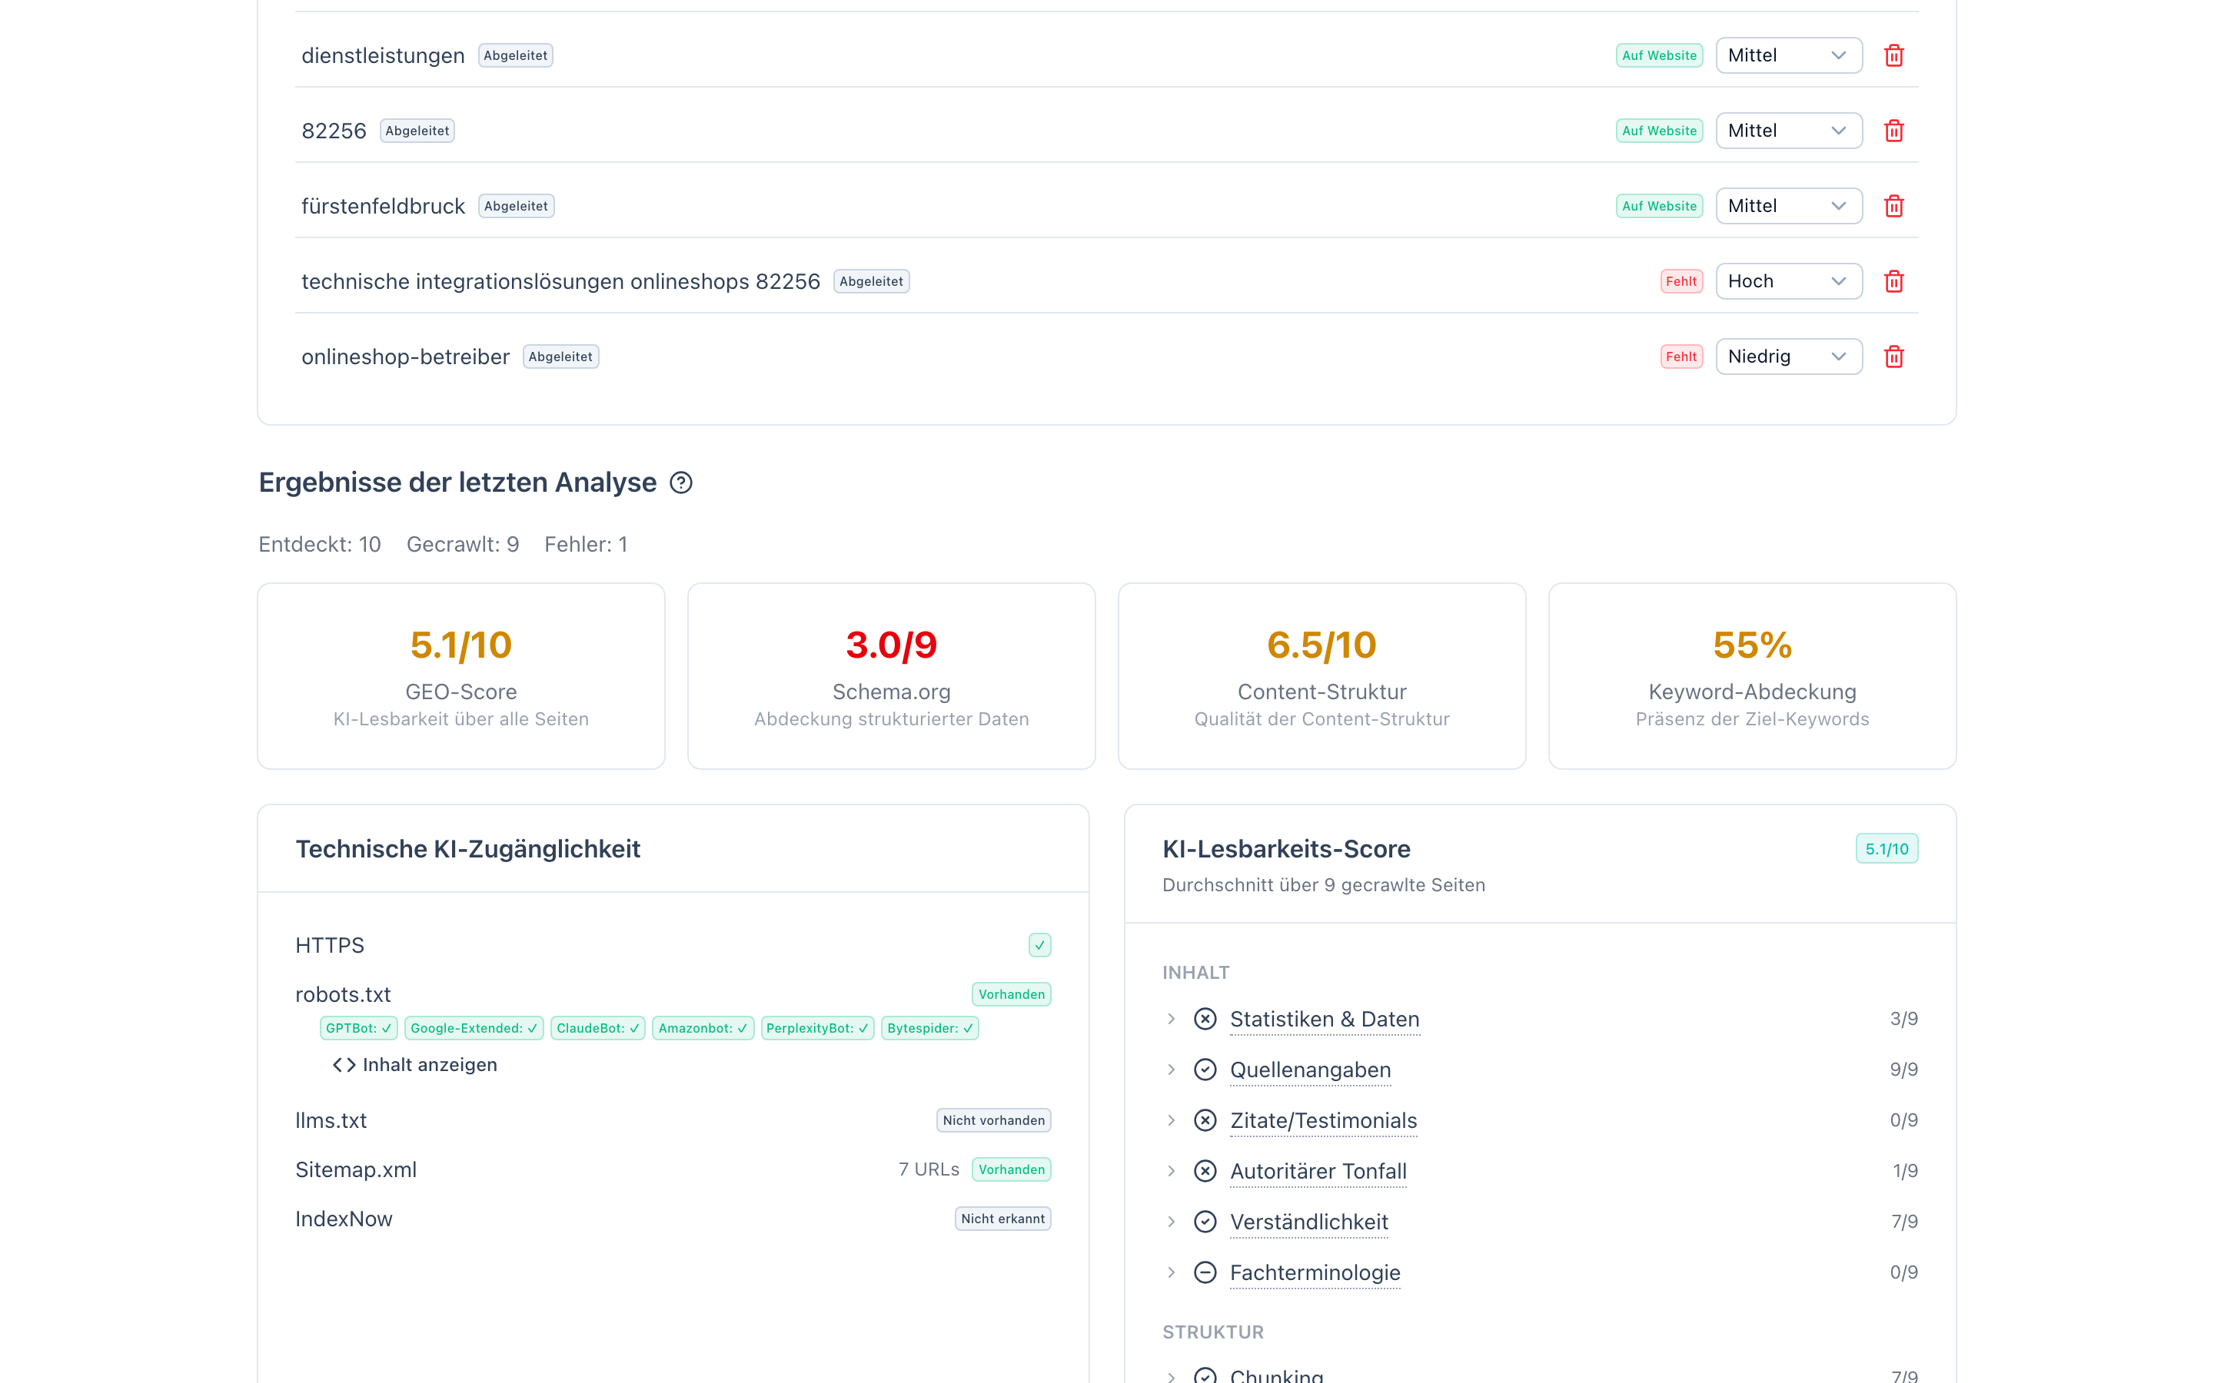
Task: Open the "Verständlichkeit" detail link
Action: click(1308, 1221)
